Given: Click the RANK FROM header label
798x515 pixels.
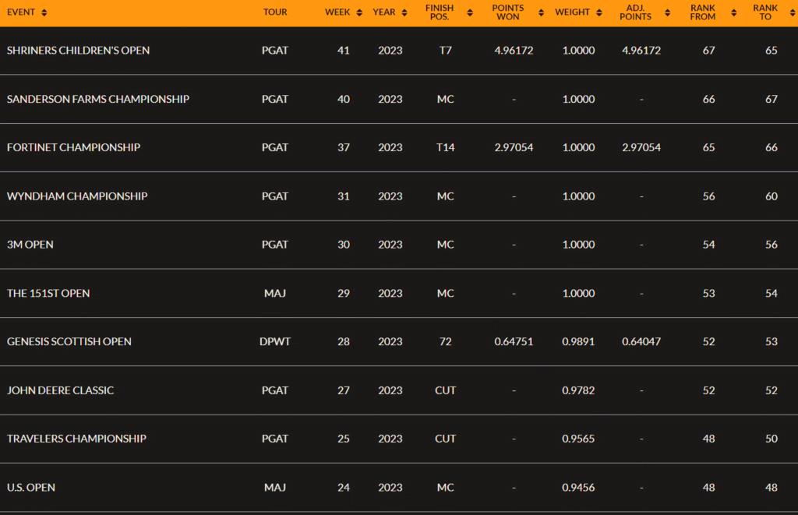Looking at the screenshot, I should coord(703,12).
